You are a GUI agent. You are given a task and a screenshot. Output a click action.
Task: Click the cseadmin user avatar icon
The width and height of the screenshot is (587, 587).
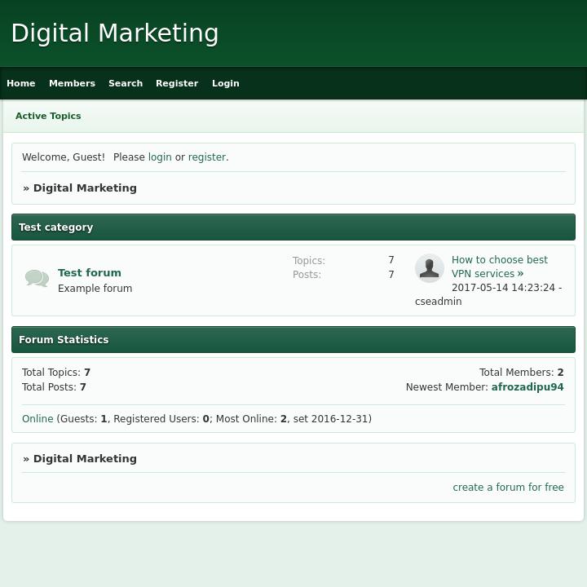click(429, 268)
